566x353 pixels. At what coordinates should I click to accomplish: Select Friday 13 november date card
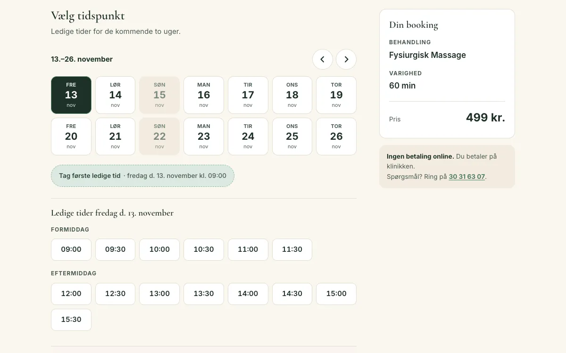(71, 95)
